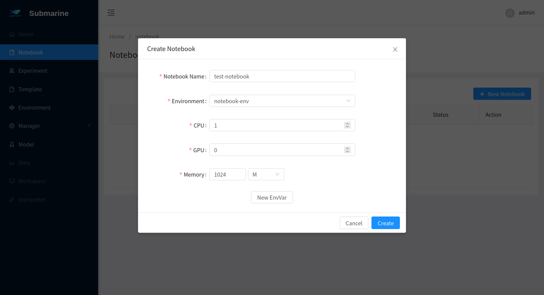Image resolution: width=544 pixels, height=295 pixels.
Task: Click the Environment sidebar icon
Action: click(x=12, y=108)
